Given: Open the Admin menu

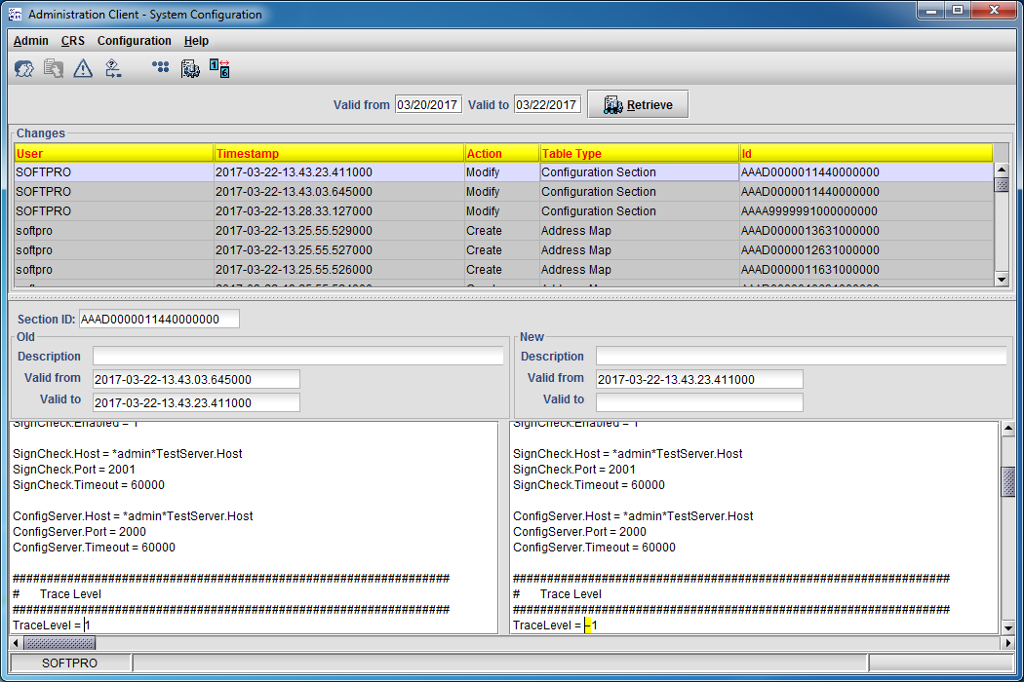Looking at the screenshot, I should click(x=31, y=41).
